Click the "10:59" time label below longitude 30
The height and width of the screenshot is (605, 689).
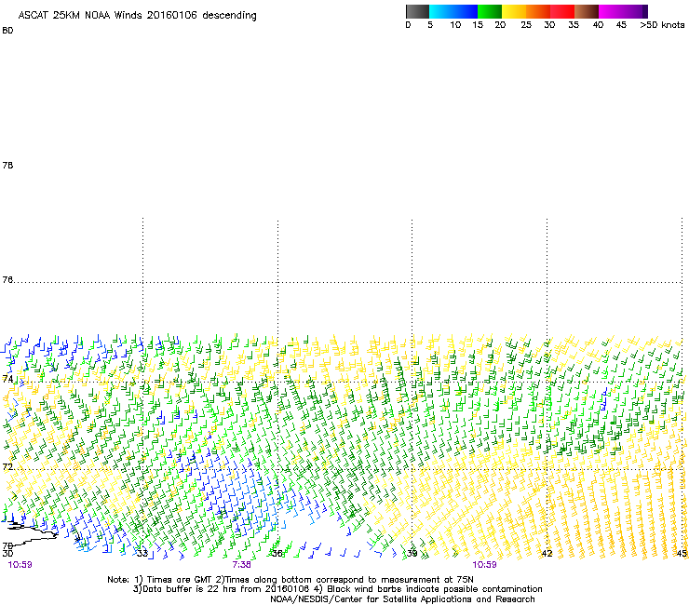pyautogui.click(x=20, y=565)
